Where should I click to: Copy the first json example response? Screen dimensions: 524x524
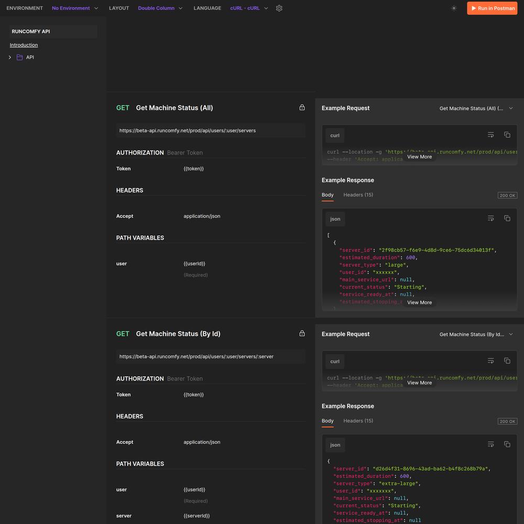[x=507, y=218]
